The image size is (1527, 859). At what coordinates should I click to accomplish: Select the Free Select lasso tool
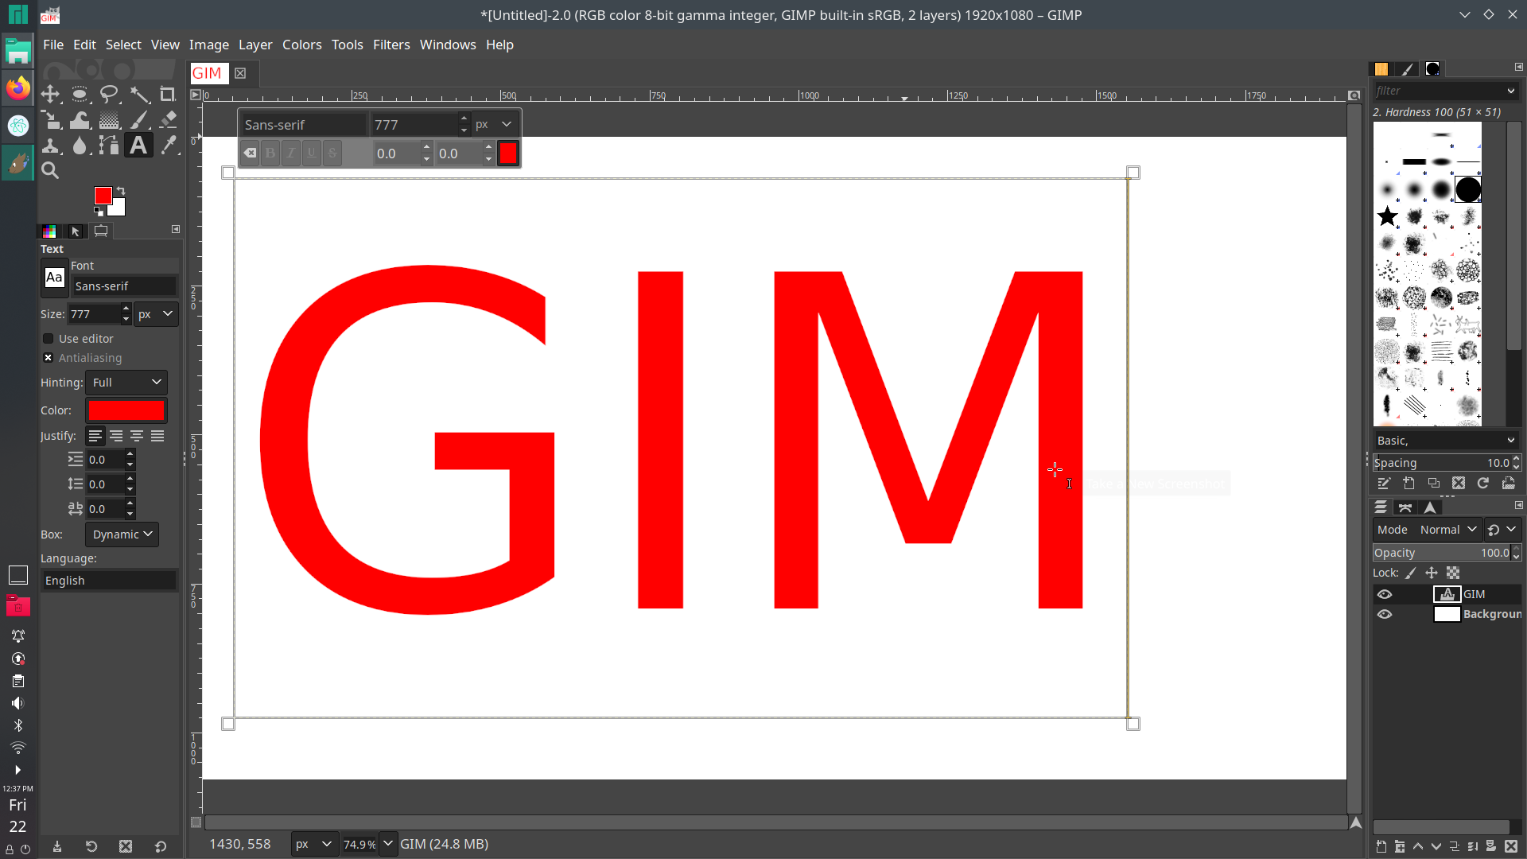pyautogui.click(x=109, y=95)
